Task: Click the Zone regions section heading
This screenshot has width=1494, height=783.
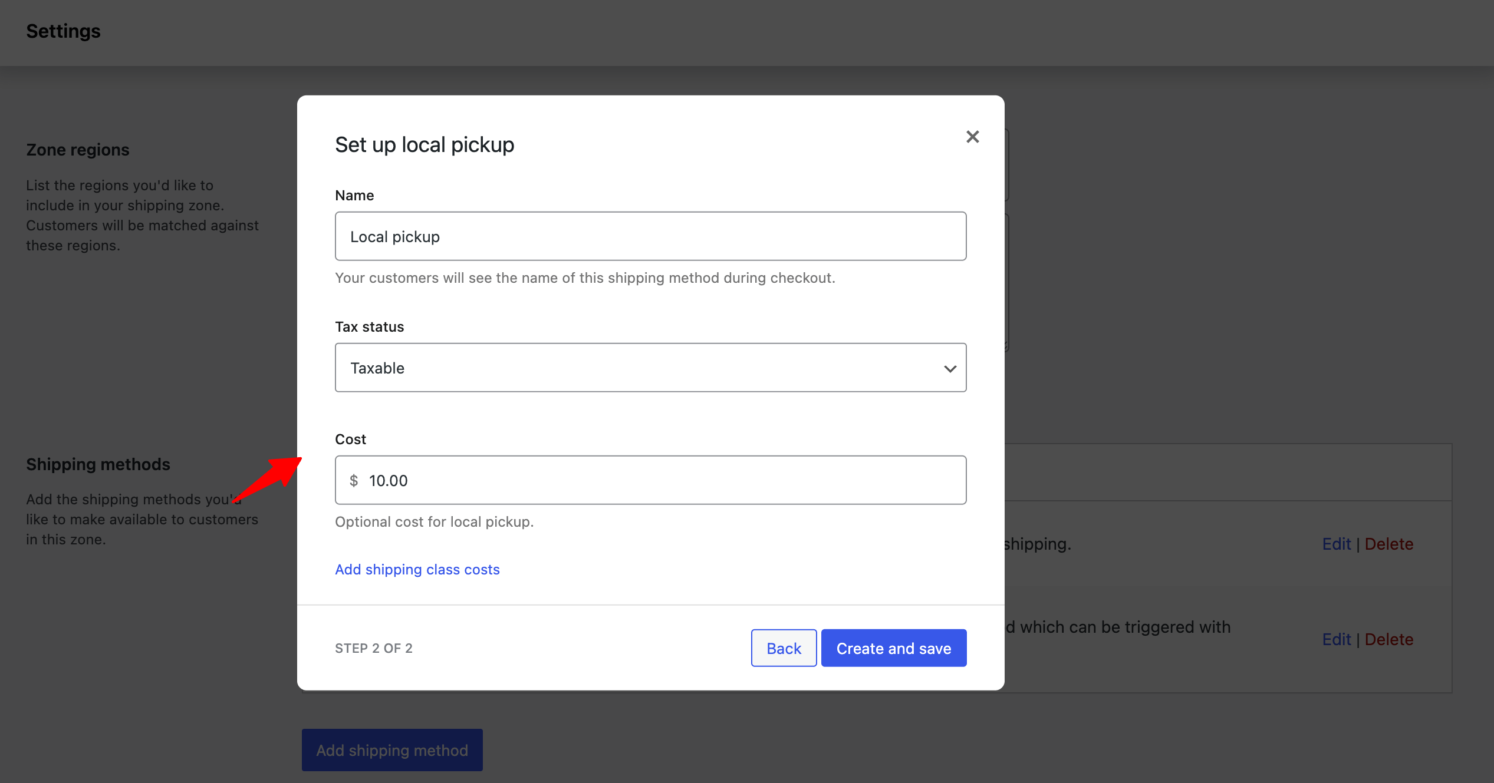Action: 77,149
